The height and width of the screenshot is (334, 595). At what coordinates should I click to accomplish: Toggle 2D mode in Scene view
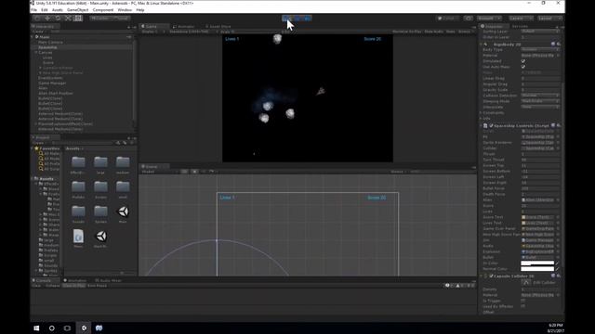[184, 172]
